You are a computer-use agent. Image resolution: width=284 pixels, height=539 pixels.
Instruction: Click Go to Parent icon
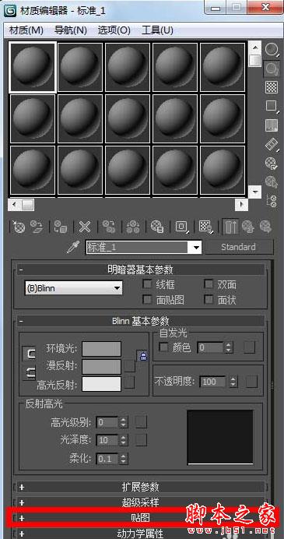[247, 227]
